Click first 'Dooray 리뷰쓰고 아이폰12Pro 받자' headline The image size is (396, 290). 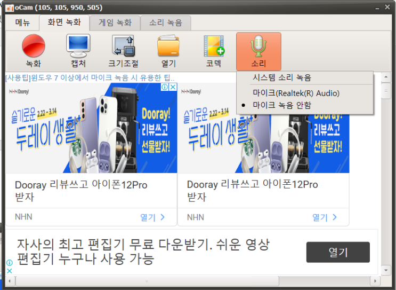[x=81, y=191]
